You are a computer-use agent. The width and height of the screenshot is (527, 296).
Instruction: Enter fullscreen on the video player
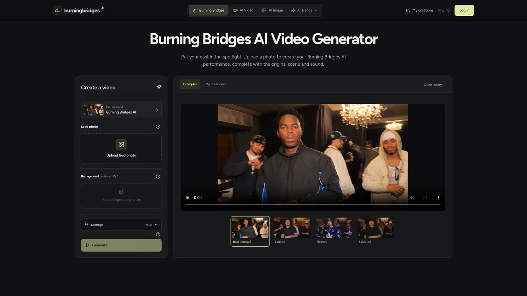425,198
